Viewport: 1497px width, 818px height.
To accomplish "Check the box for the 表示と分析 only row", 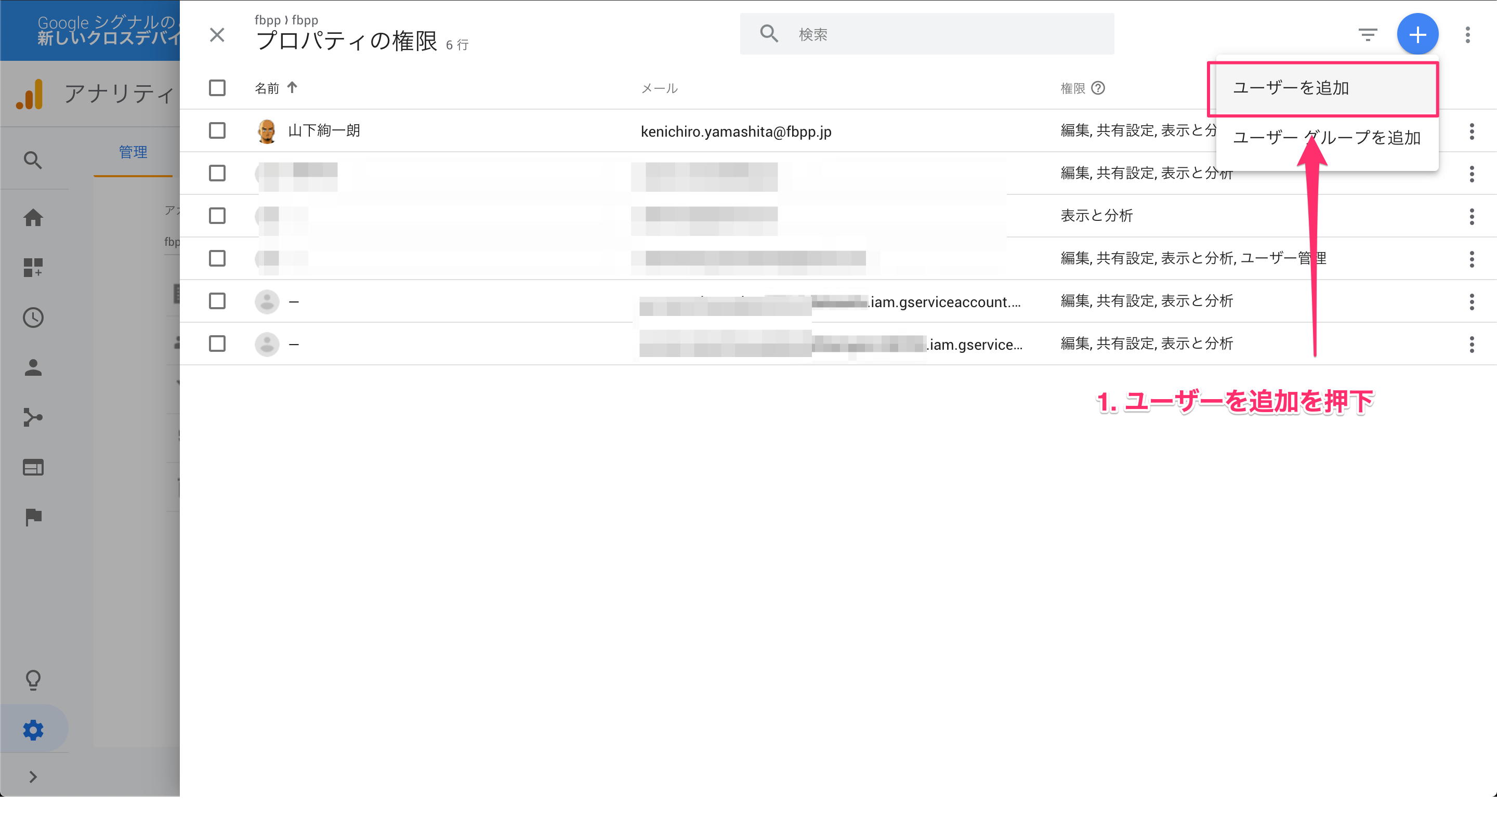I will pyautogui.click(x=217, y=216).
